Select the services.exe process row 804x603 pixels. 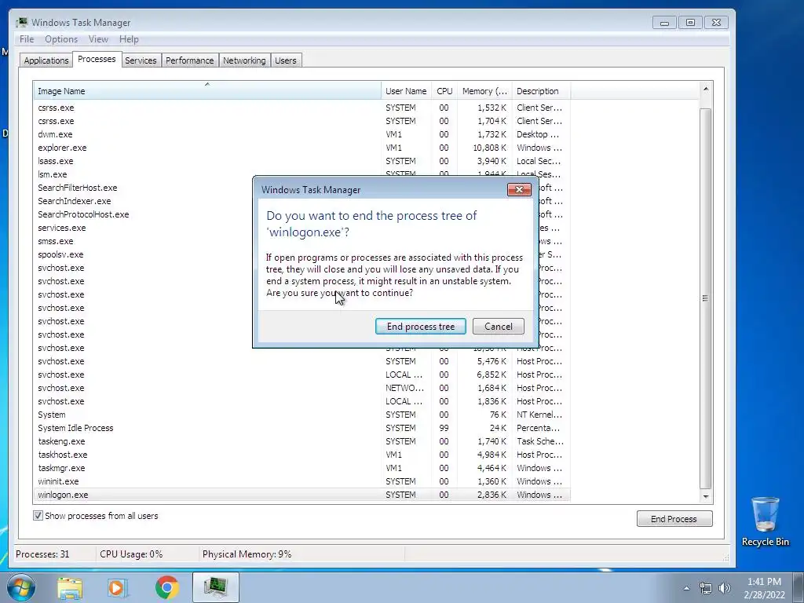[143, 228]
